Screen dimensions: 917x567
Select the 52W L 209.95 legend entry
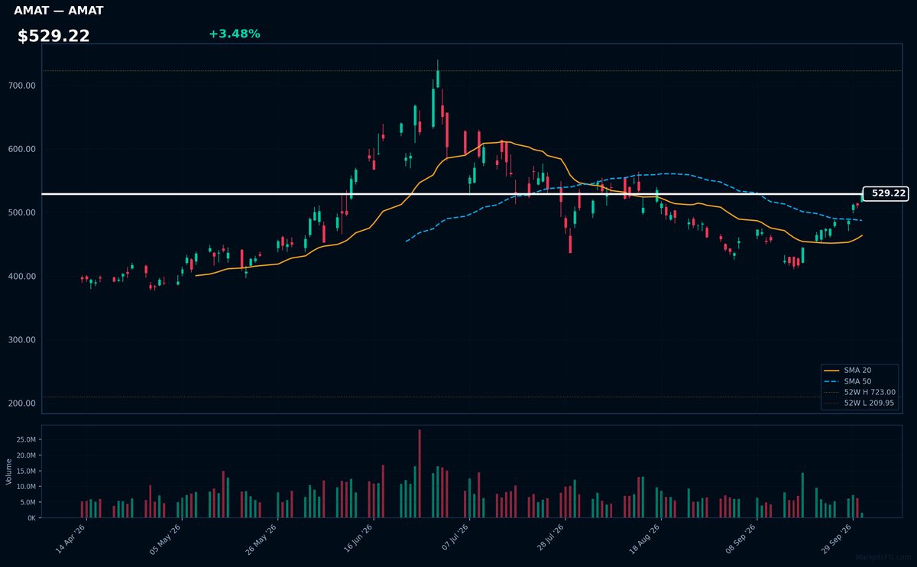859,403
